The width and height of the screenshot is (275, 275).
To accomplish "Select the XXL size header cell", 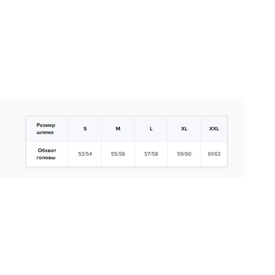I will tap(214, 129).
